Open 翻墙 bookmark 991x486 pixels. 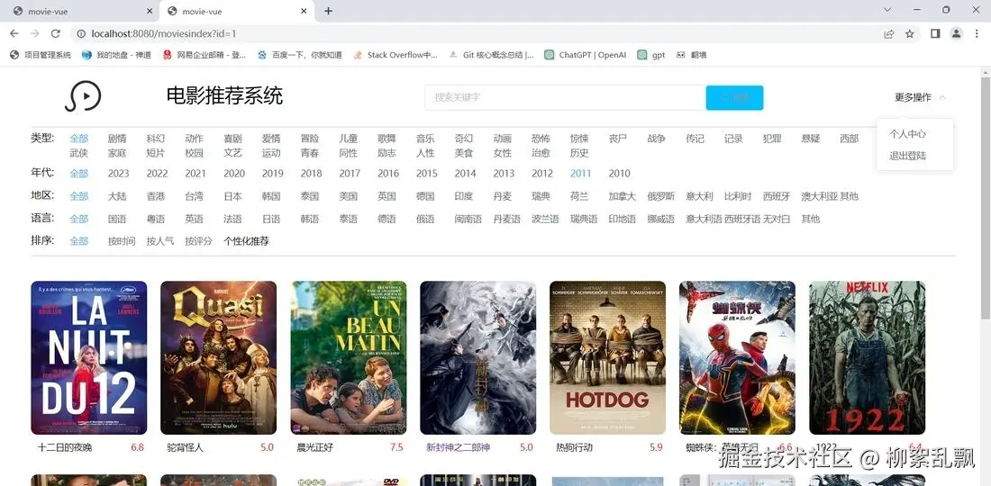click(x=691, y=55)
